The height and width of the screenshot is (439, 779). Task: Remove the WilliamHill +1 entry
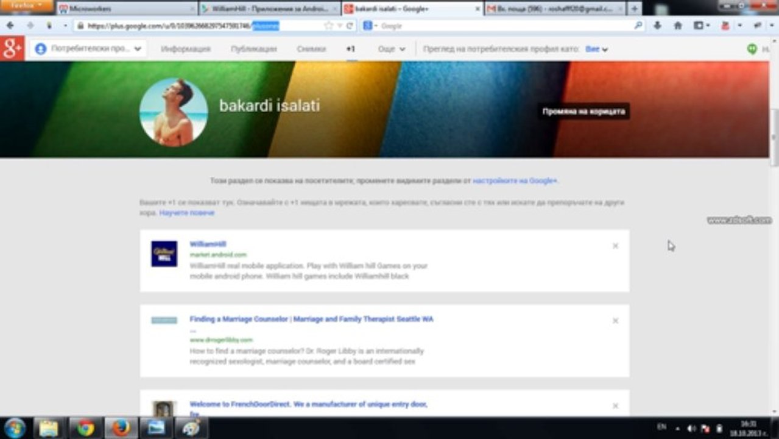(x=615, y=246)
